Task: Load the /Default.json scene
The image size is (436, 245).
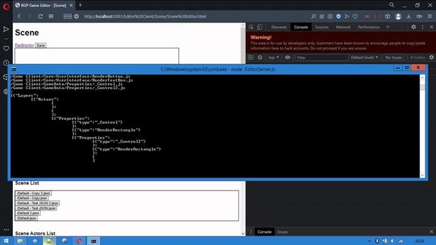Action: pos(26,218)
